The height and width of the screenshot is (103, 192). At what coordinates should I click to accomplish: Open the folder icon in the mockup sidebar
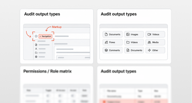click(x=36, y=53)
